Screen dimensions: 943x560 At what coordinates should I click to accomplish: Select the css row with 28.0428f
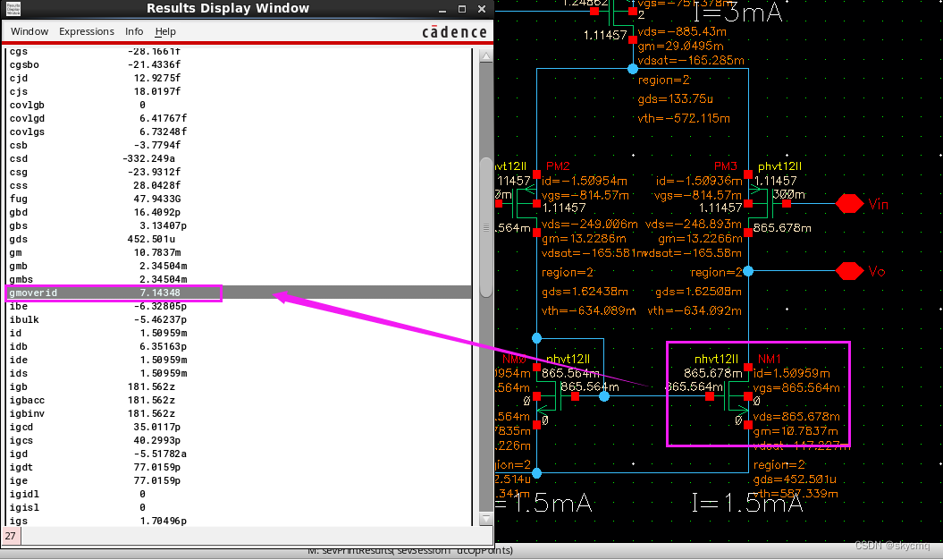click(238, 185)
